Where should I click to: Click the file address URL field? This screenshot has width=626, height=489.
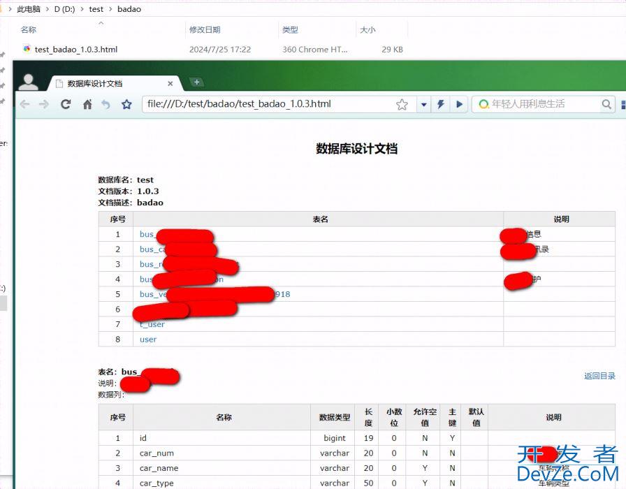265,104
